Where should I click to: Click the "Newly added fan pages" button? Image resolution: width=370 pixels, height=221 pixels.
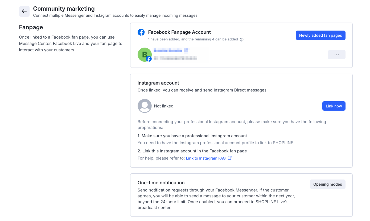[320, 35]
